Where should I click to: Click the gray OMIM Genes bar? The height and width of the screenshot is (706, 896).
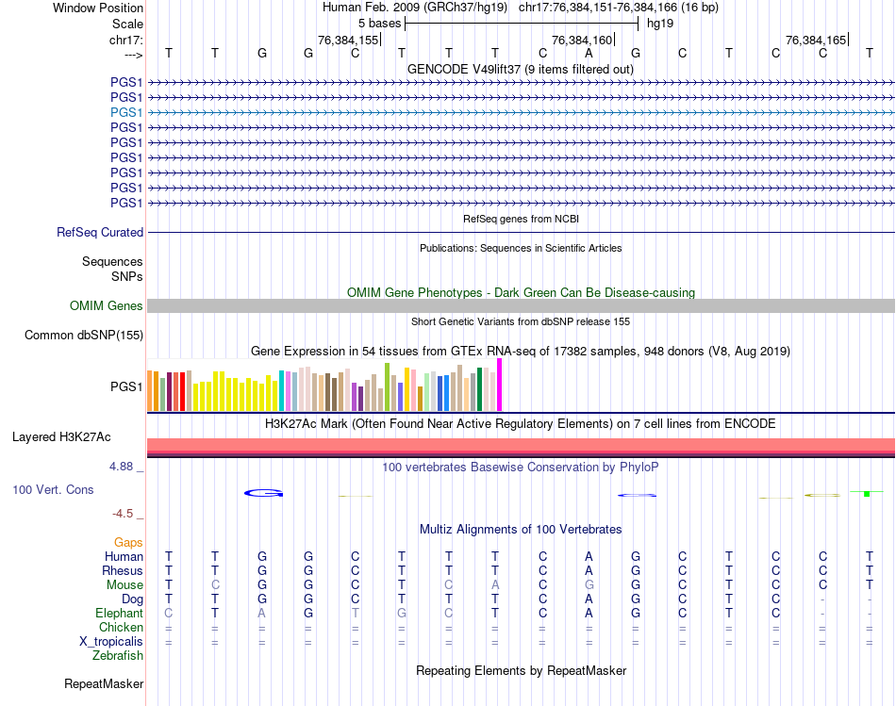click(522, 305)
